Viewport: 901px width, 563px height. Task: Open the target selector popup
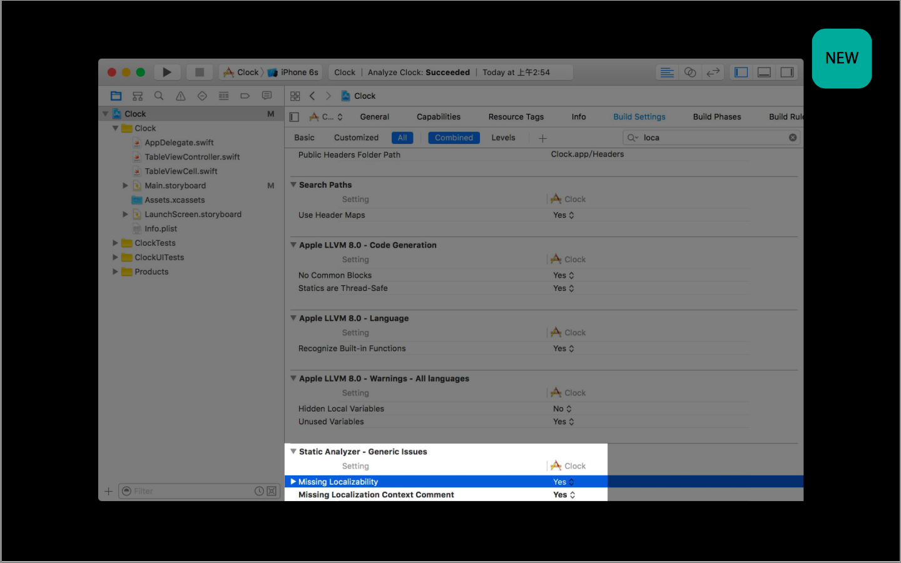click(327, 117)
